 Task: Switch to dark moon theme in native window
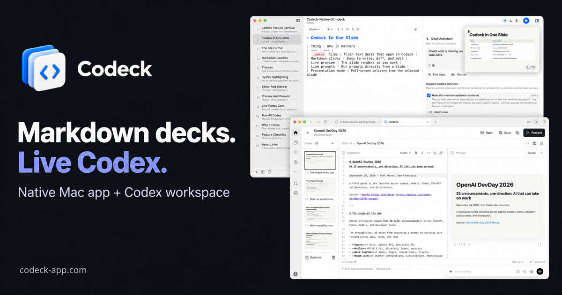(511, 21)
